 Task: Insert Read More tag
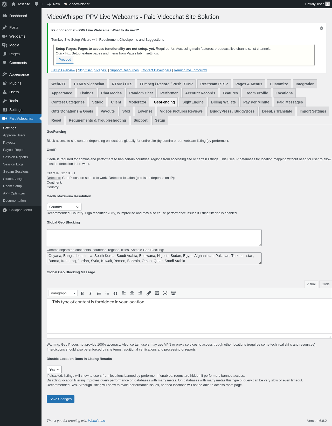pyautogui.click(x=157, y=293)
